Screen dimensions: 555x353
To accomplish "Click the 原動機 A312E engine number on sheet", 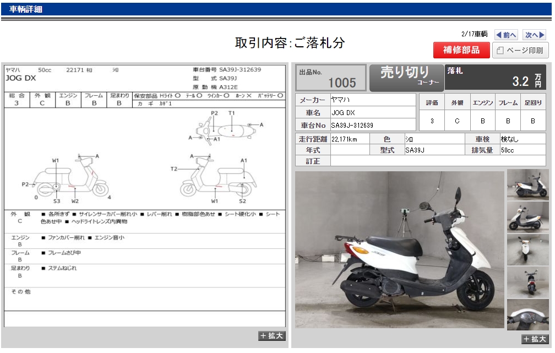I will coord(215,87).
